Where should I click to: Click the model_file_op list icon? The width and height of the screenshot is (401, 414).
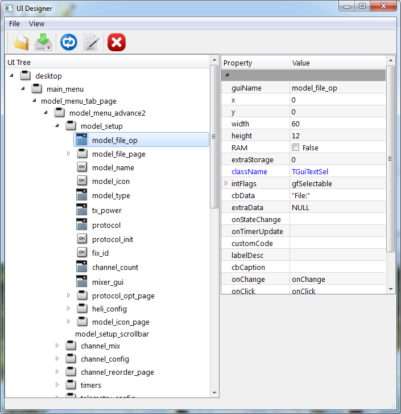[81, 140]
